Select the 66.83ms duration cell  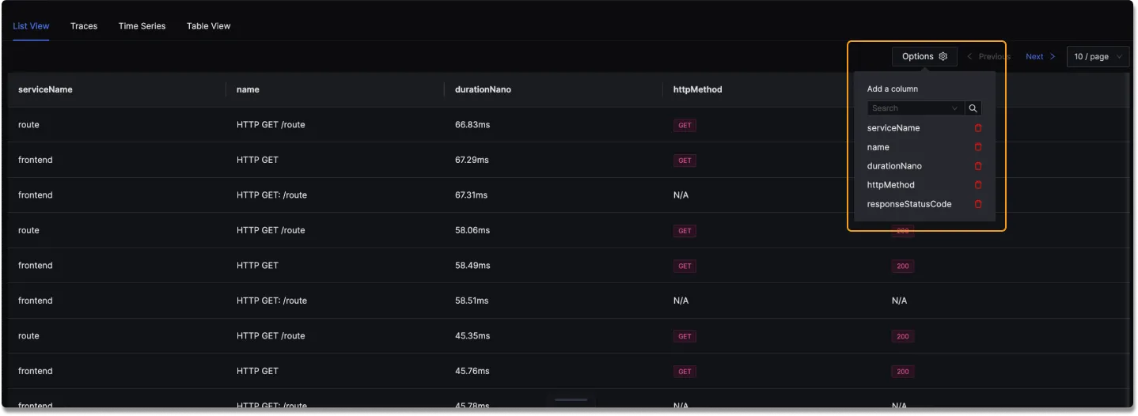point(472,125)
